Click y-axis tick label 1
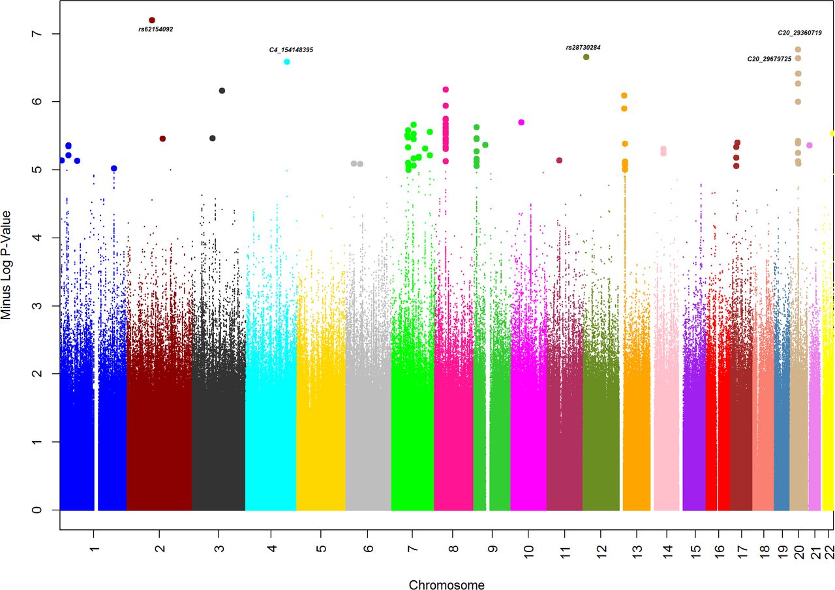This screenshot has height=590, width=835. [x=38, y=442]
